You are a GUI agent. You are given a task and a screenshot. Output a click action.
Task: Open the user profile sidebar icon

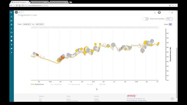tap(11, 17)
